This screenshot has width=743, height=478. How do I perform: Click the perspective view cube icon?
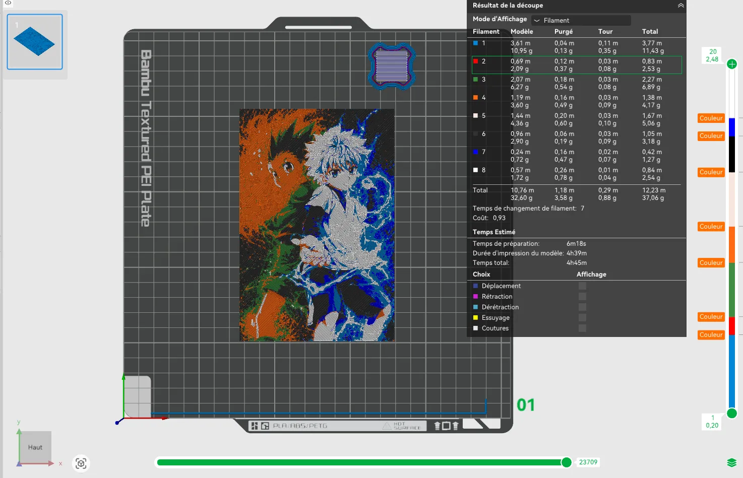click(81, 463)
